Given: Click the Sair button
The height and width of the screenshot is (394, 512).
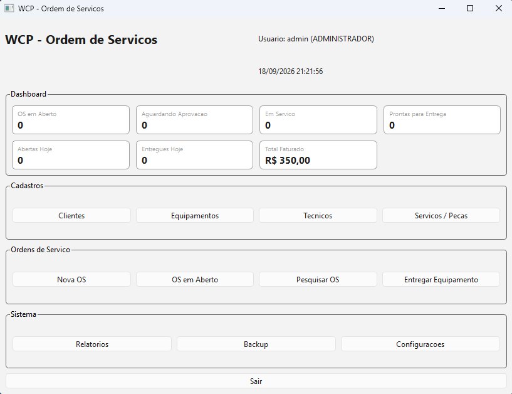Looking at the screenshot, I should pyautogui.click(x=256, y=381).
